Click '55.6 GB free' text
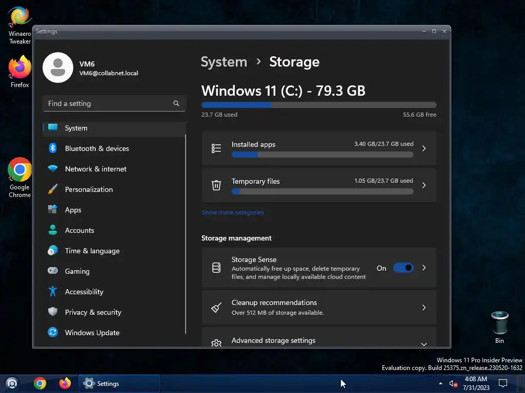 click(x=419, y=114)
